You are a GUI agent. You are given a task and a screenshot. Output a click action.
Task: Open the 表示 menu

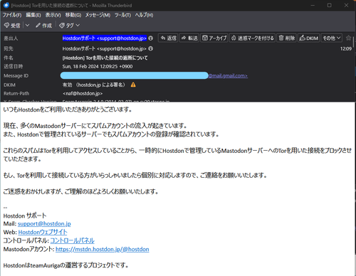pos(53,15)
